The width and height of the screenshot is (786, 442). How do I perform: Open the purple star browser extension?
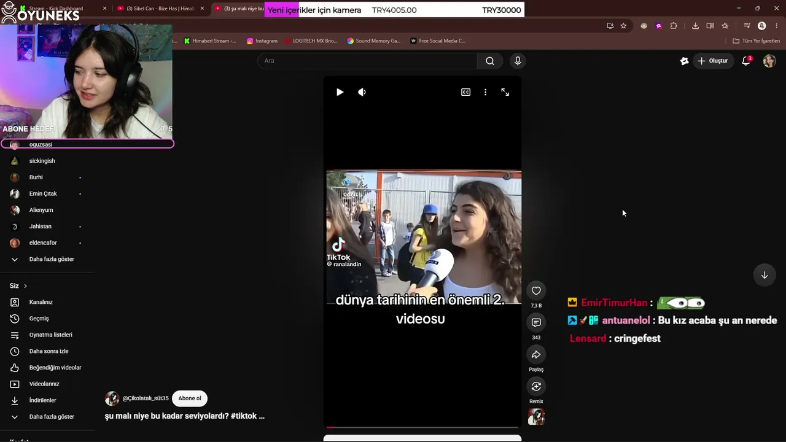point(659,26)
